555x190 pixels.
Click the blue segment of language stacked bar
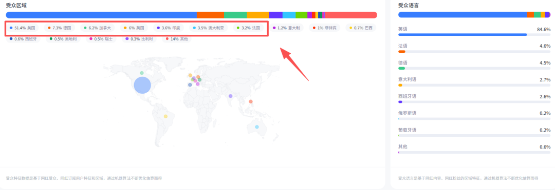[462, 14]
